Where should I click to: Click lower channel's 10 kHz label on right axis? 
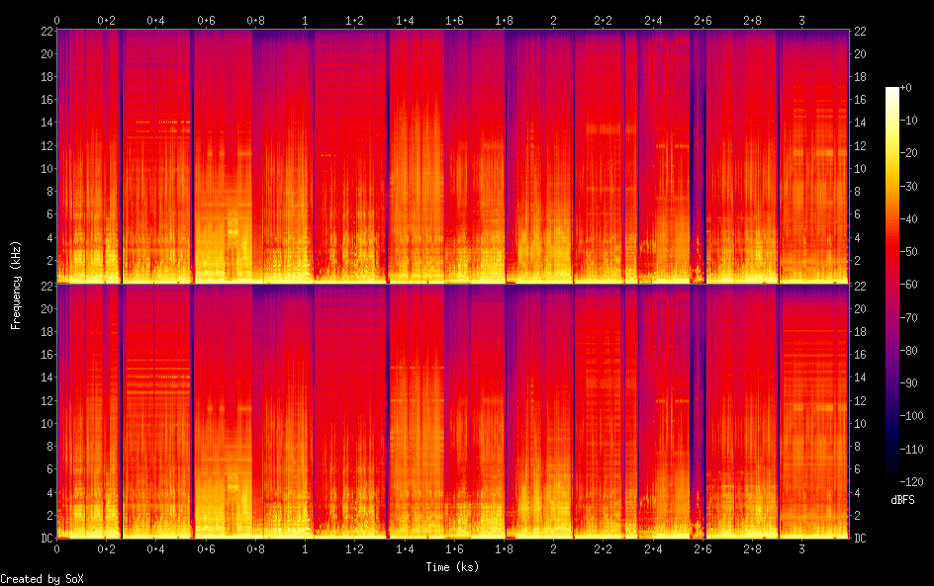(860, 423)
